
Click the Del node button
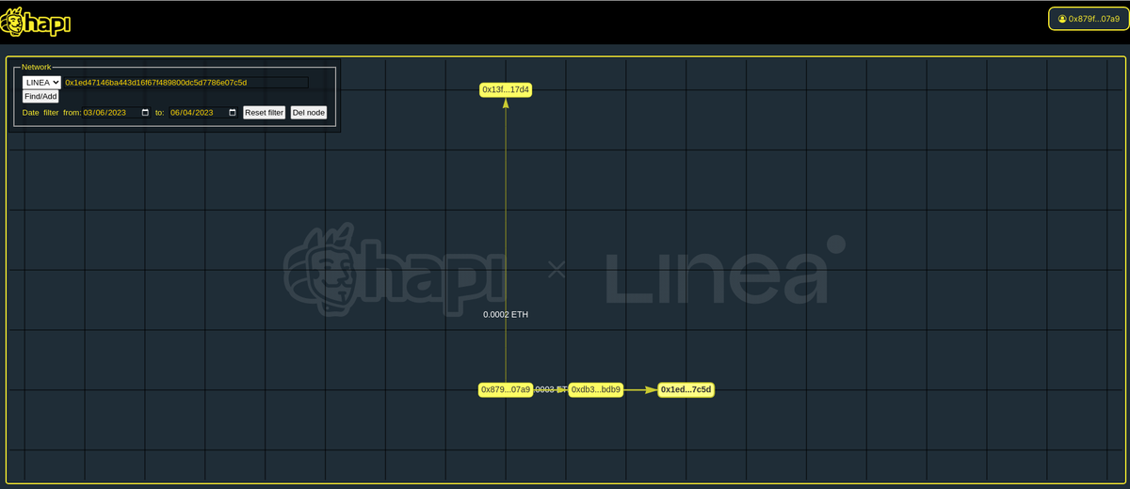(309, 113)
